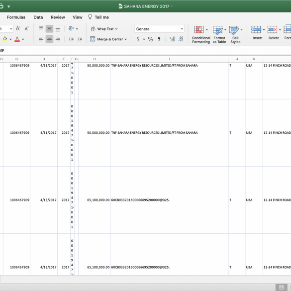The height and width of the screenshot is (291, 291).
Task: Open the currency format dropdown arrow
Action: pyautogui.click(x=144, y=39)
